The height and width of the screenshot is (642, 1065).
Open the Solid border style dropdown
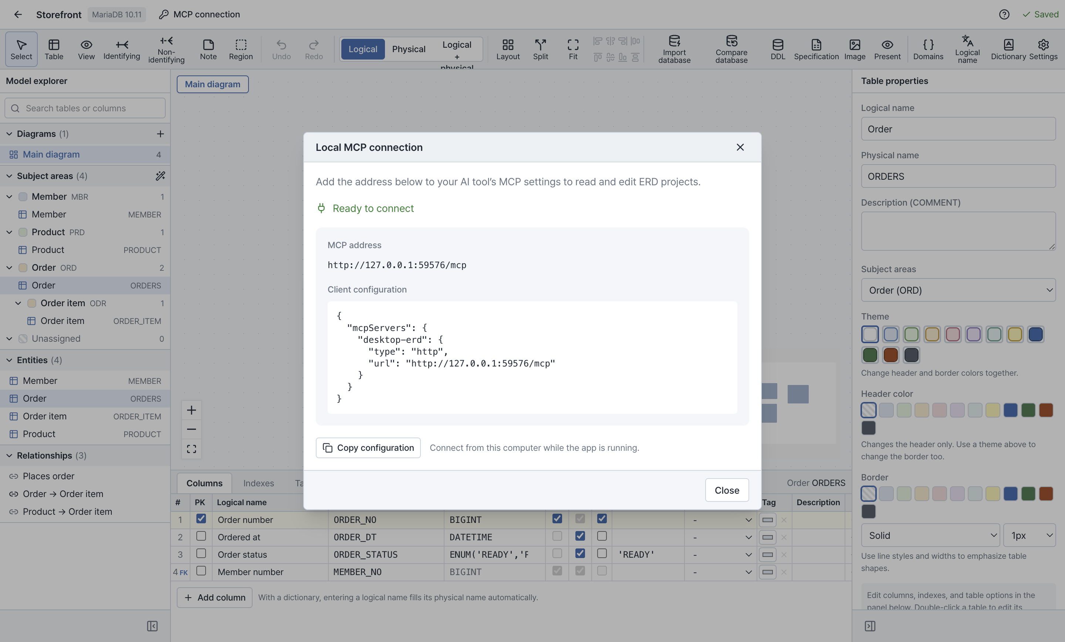coord(930,535)
